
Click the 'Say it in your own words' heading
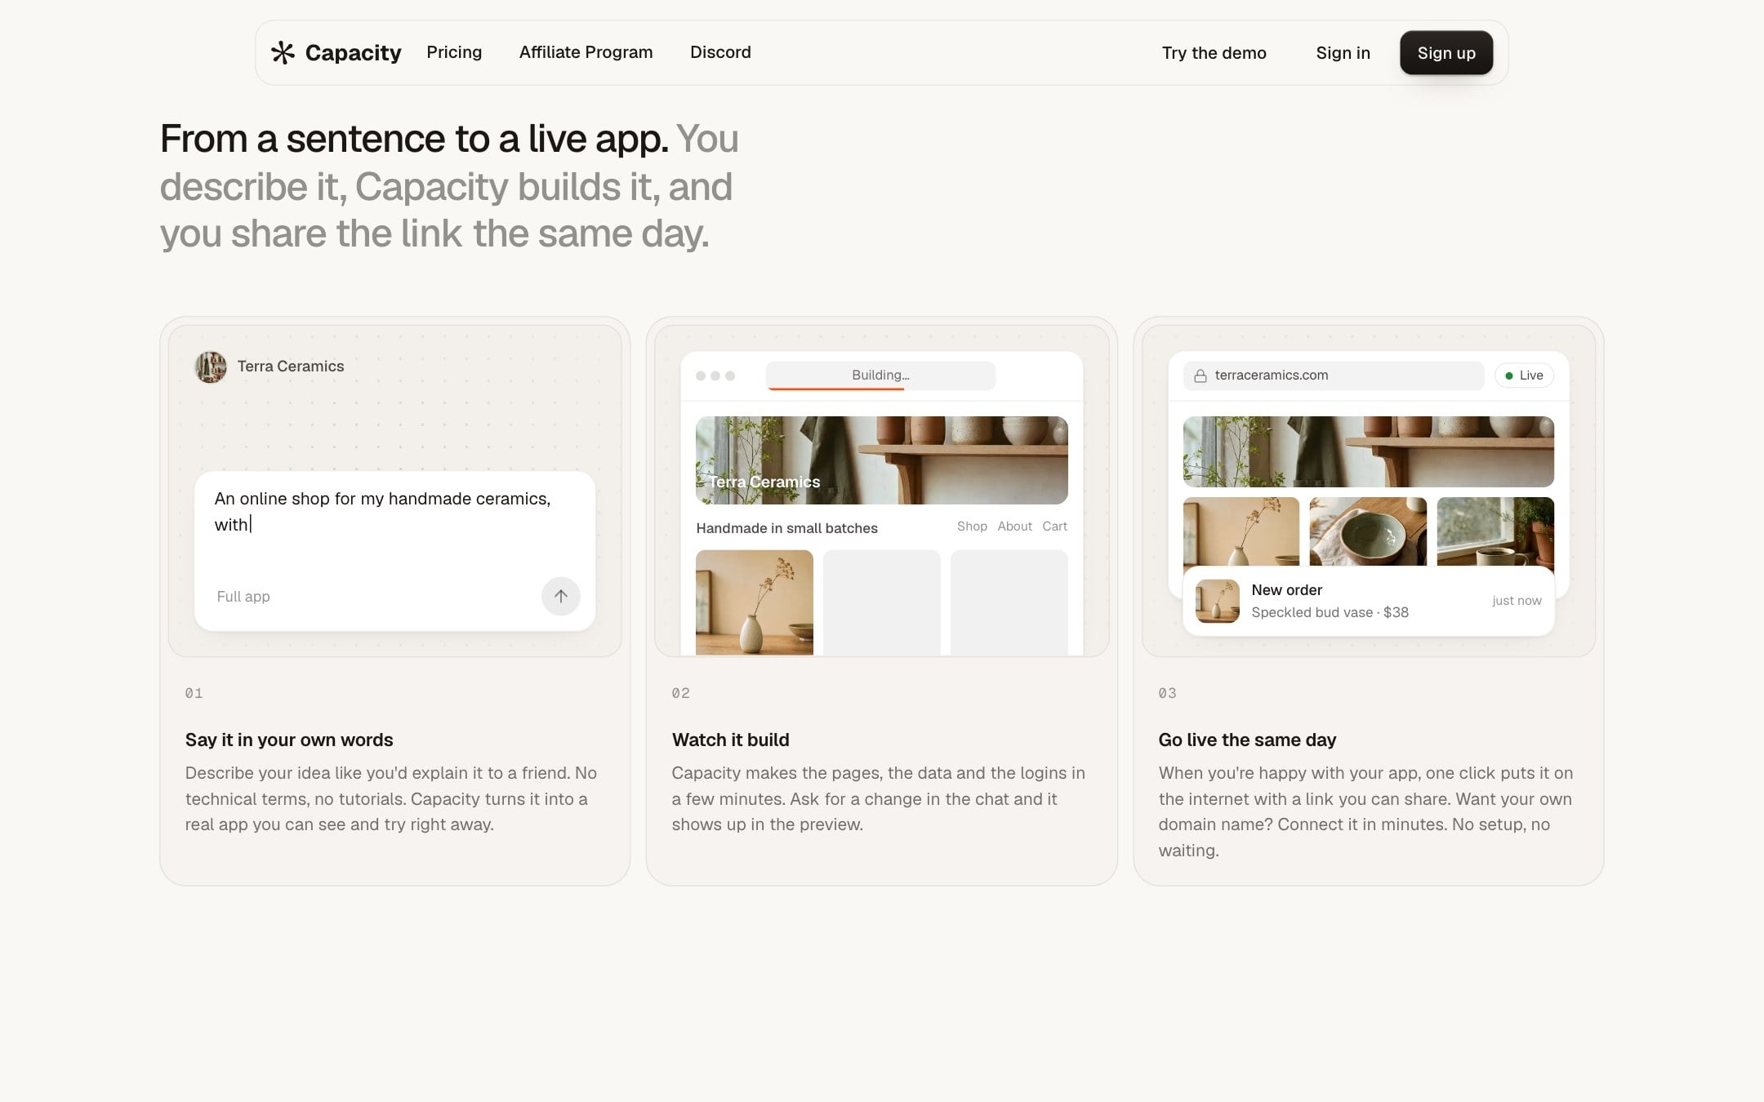289,740
